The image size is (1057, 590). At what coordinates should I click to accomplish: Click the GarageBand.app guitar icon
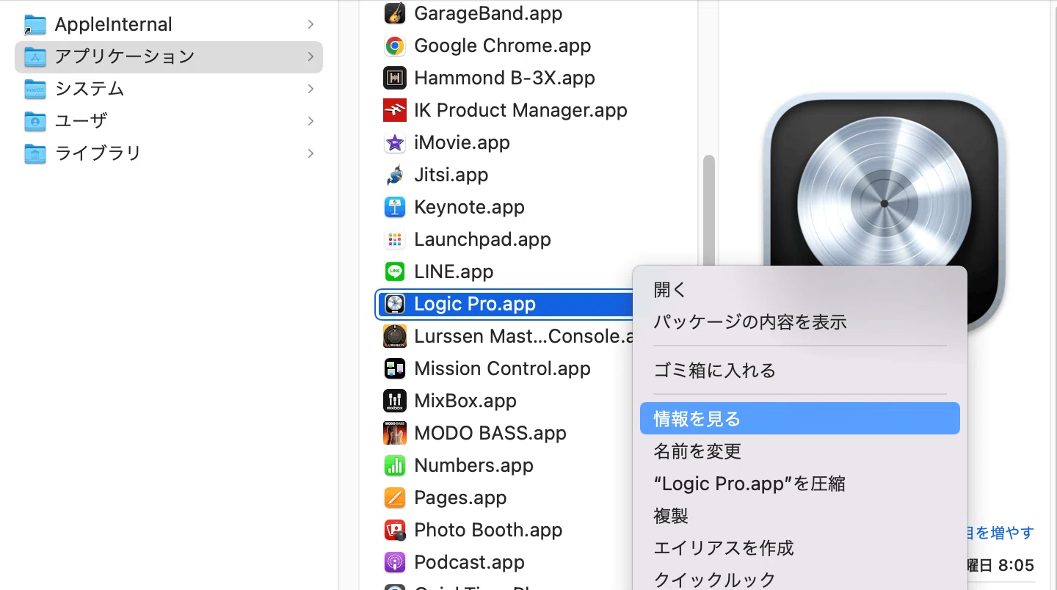pos(395,13)
